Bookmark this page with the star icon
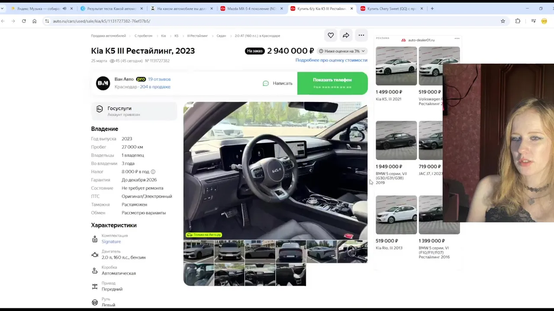The height and width of the screenshot is (311, 554). tap(503, 21)
